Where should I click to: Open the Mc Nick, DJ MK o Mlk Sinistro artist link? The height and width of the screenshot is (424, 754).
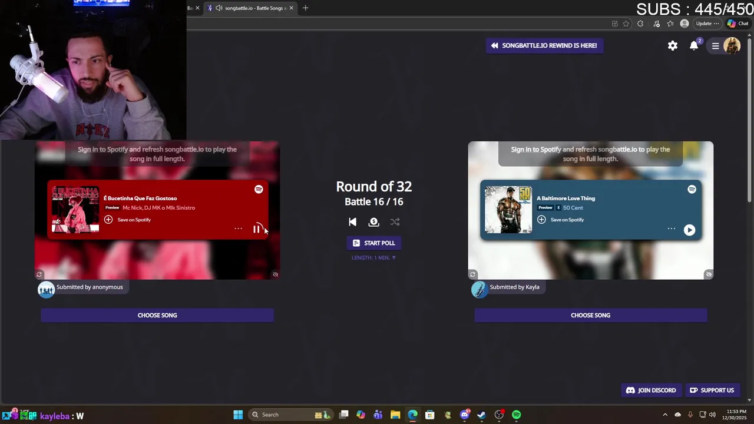[158, 208]
